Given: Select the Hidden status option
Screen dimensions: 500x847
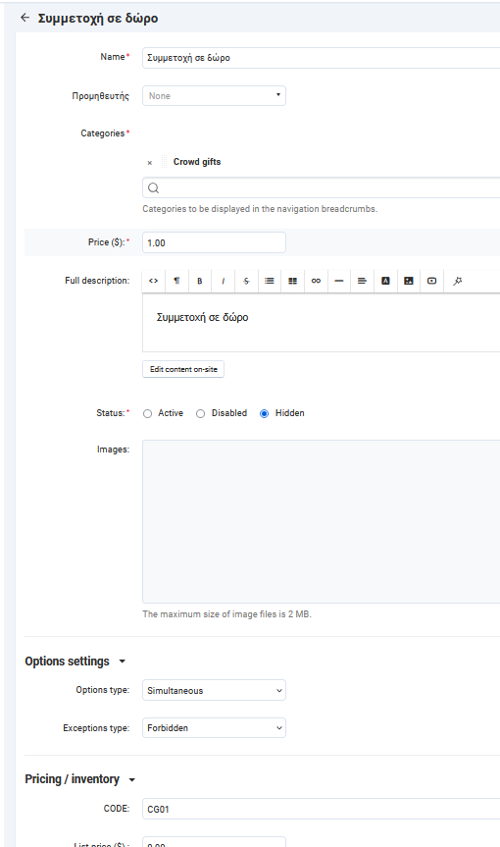Looking at the screenshot, I should (265, 414).
